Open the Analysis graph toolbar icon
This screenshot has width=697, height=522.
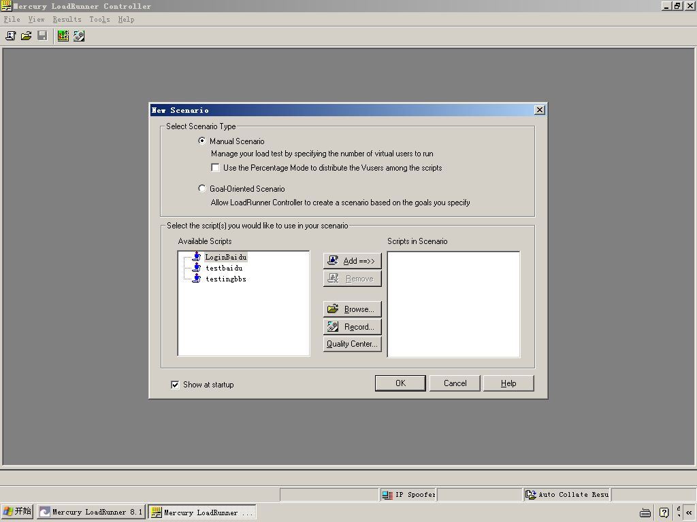[x=63, y=36]
